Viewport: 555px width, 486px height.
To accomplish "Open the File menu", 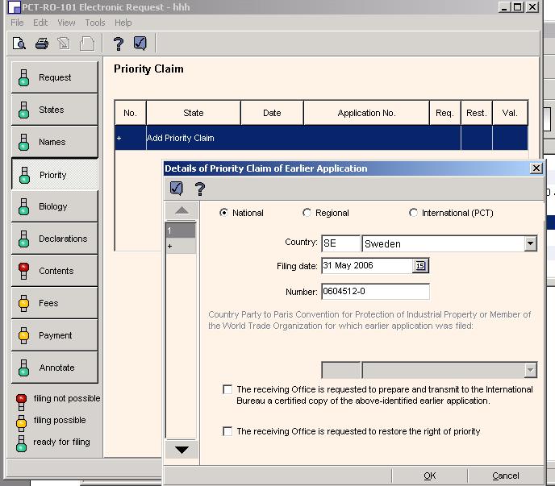I will tap(17, 23).
